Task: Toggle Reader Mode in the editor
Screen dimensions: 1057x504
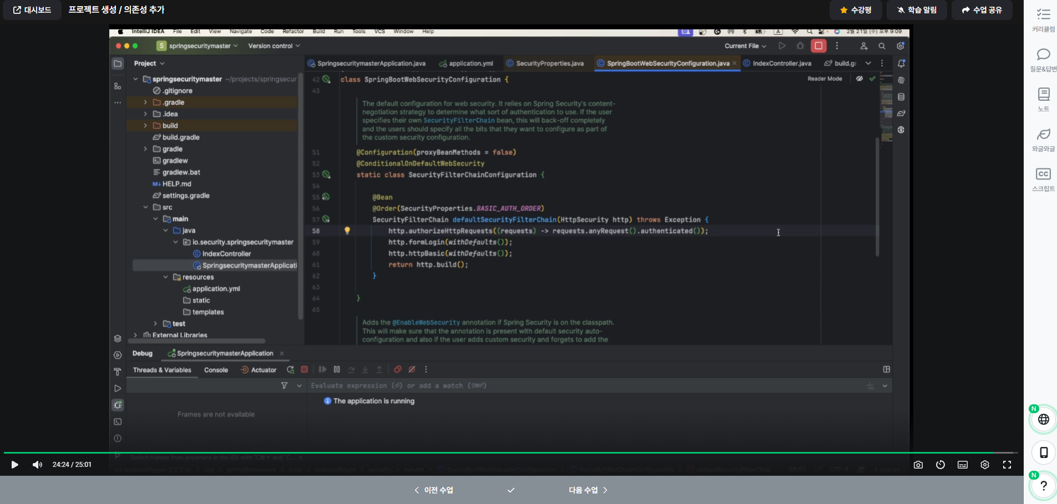Action: tap(825, 79)
